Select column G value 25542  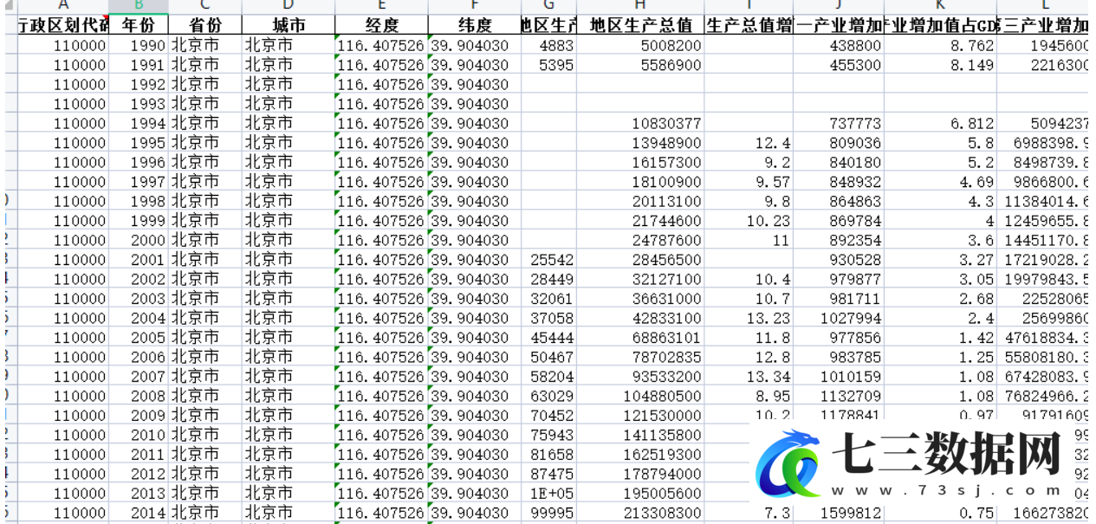(548, 260)
